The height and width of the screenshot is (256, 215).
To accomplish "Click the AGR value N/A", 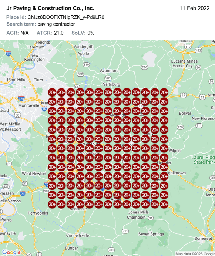I will [x=24, y=33].
